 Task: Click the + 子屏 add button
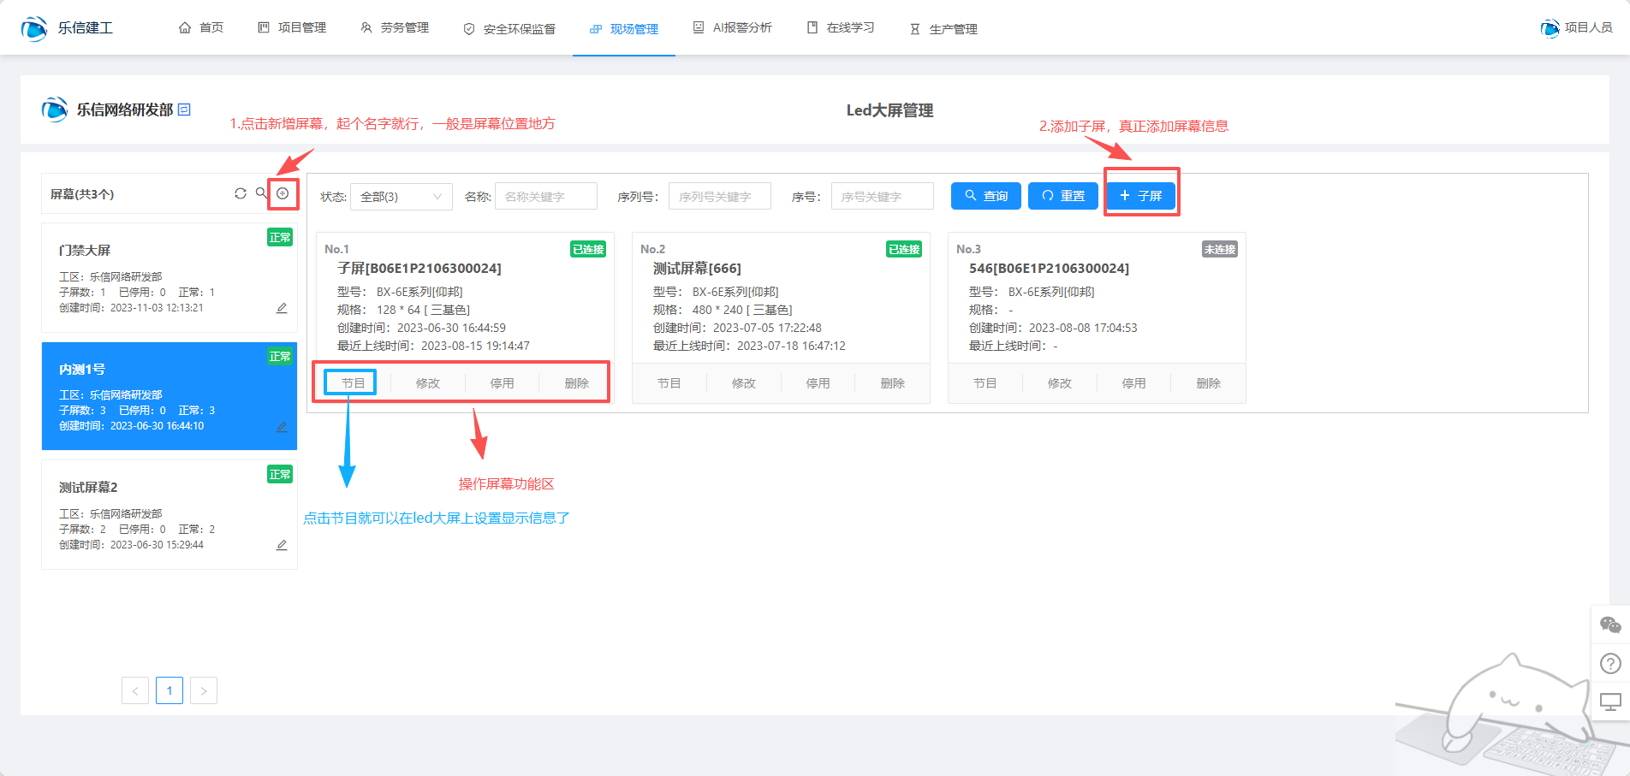tap(1141, 196)
